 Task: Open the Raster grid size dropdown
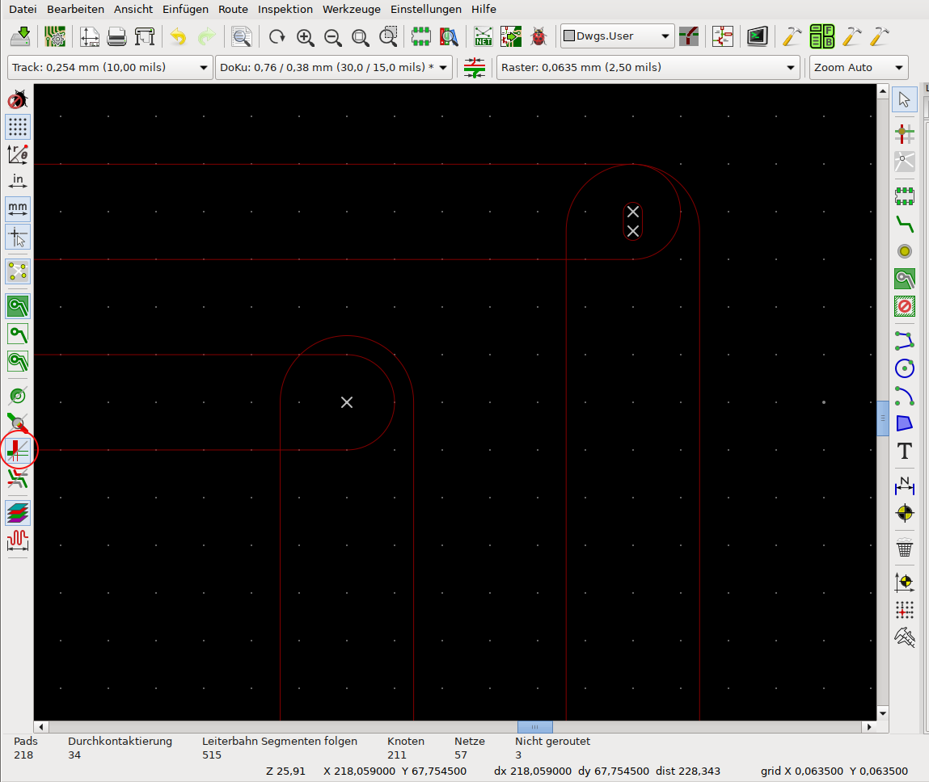[648, 68]
